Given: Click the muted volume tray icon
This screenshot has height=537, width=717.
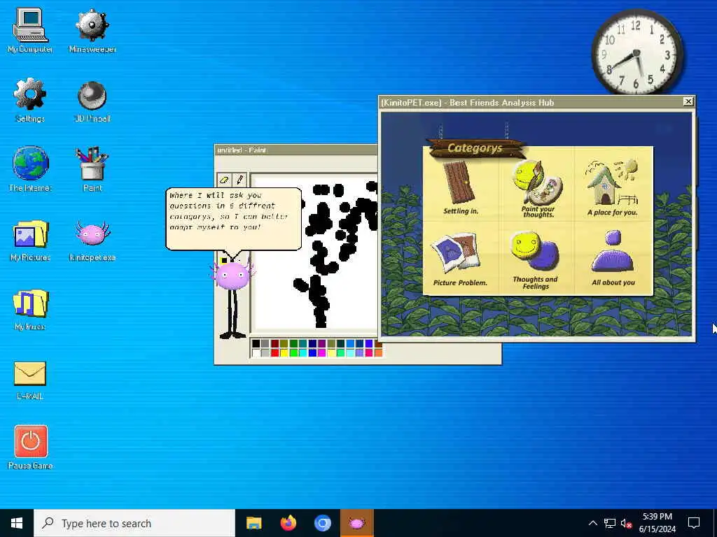Looking at the screenshot, I should click(x=626, y=523).
